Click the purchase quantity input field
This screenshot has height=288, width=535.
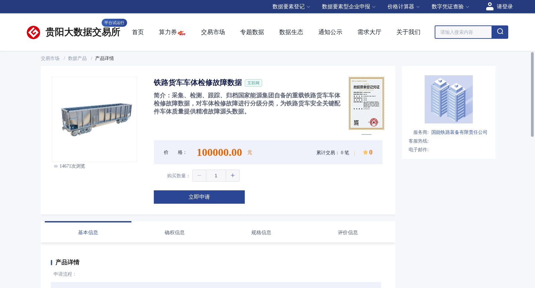pos(216,176)
